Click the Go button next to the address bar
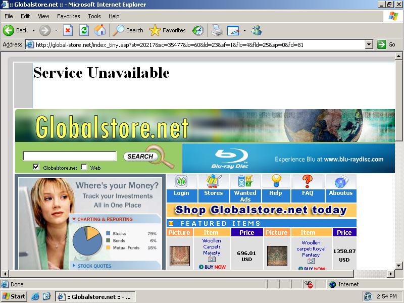Viewport: 404px width, 303px height. [386, 44]
